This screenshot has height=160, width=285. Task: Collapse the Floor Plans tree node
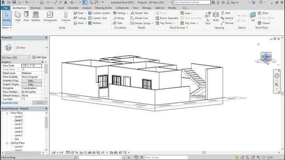(7, 113)
